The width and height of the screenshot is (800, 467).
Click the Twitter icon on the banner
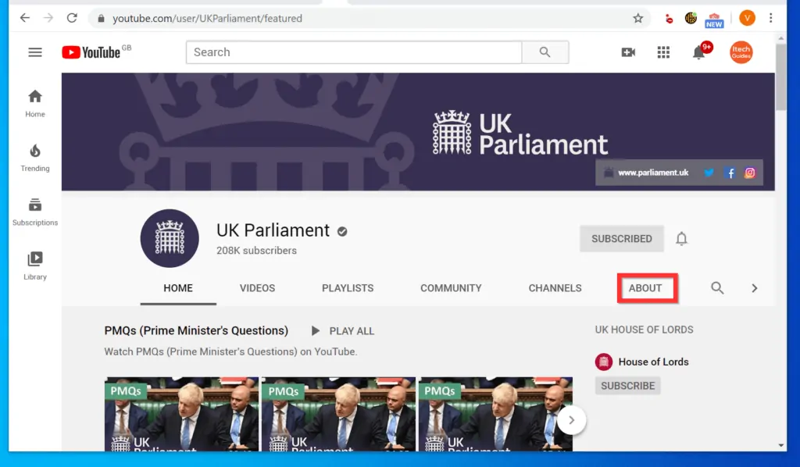click(709, 173)
